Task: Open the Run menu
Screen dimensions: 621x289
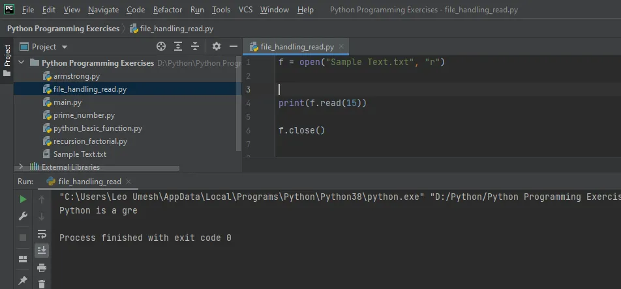Action: point(197,10)
